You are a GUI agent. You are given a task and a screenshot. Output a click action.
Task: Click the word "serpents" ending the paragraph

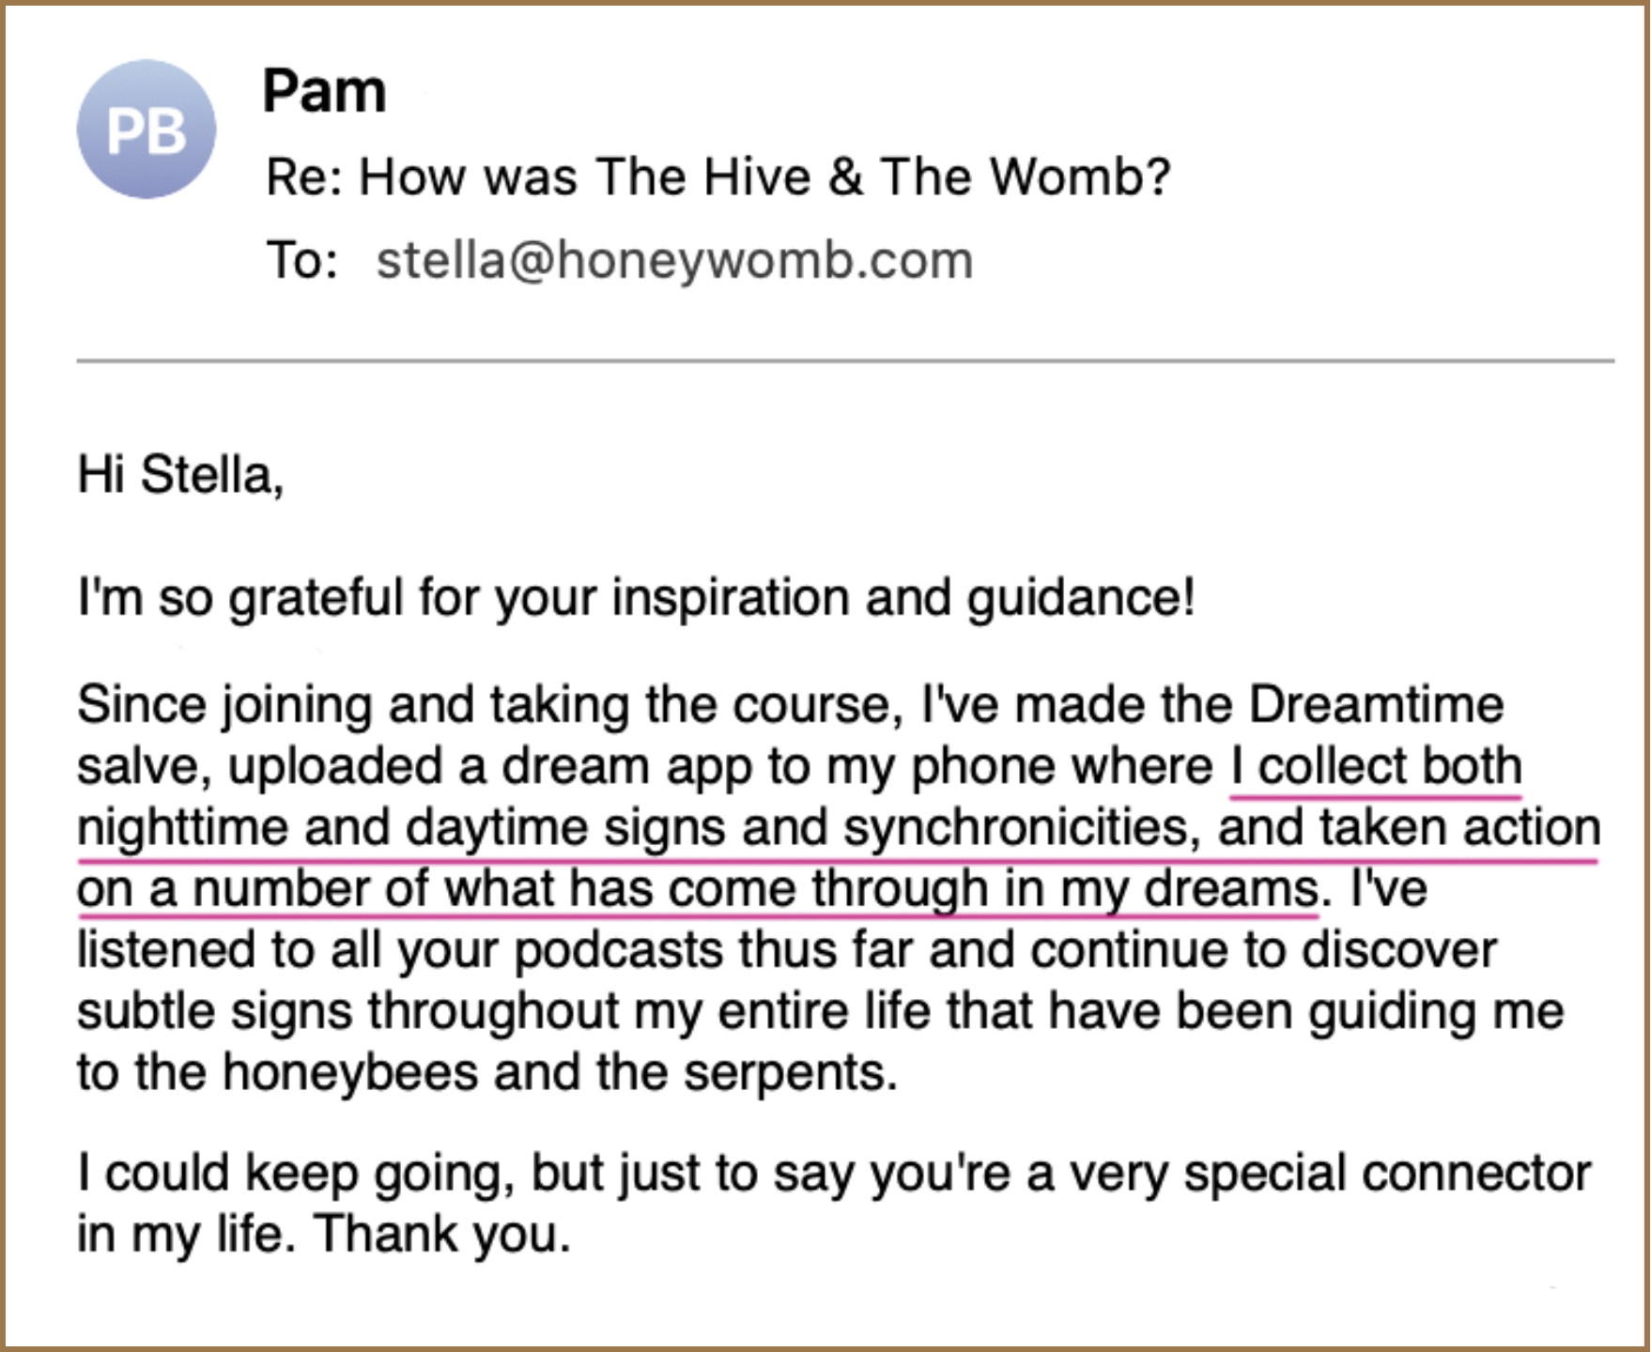[787, 1072]
